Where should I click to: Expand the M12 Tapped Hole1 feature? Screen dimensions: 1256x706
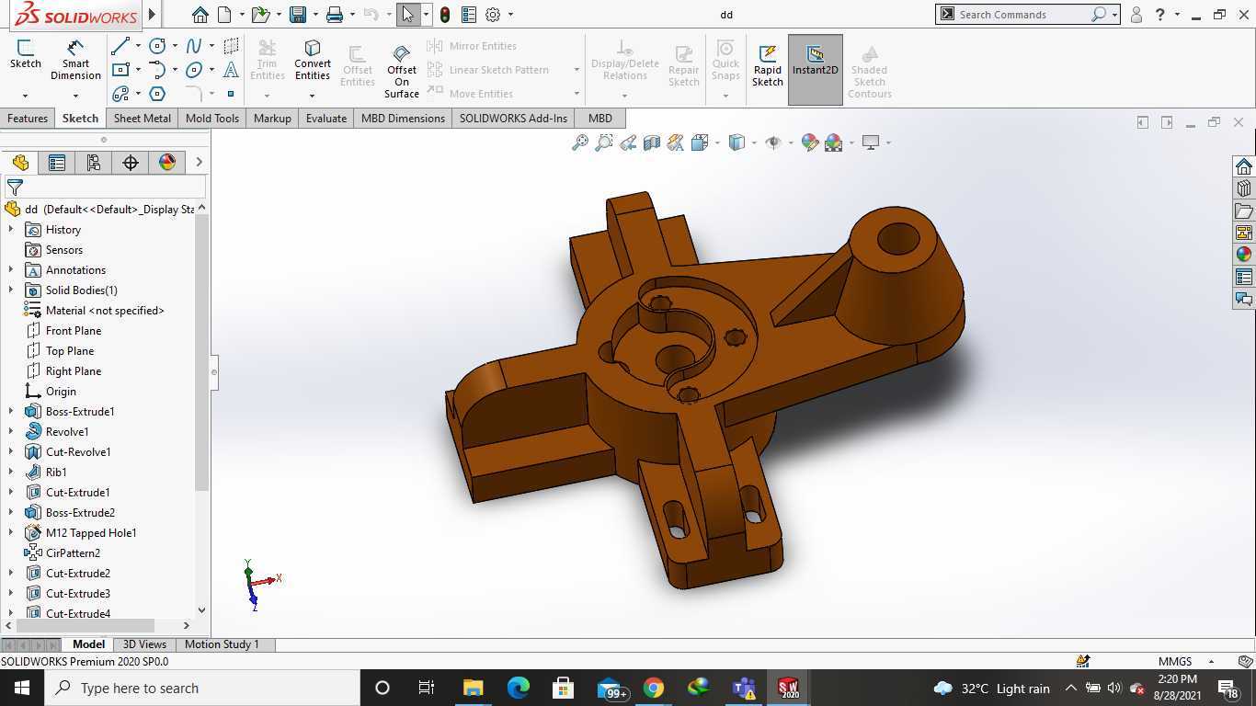[x=11, y=532]
